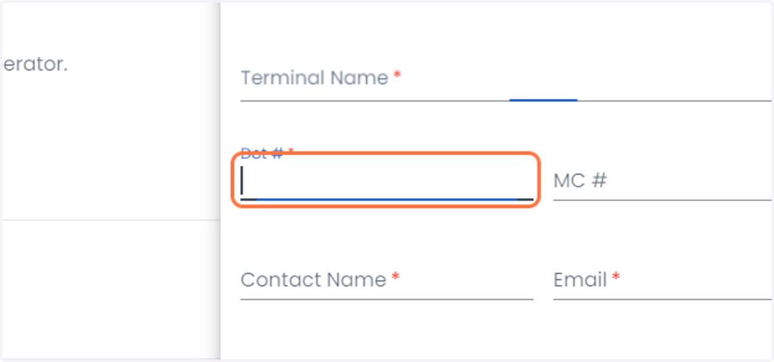774x362 pixels.
Task: Click the partial "erator." text at left
Action: [35, 65]
